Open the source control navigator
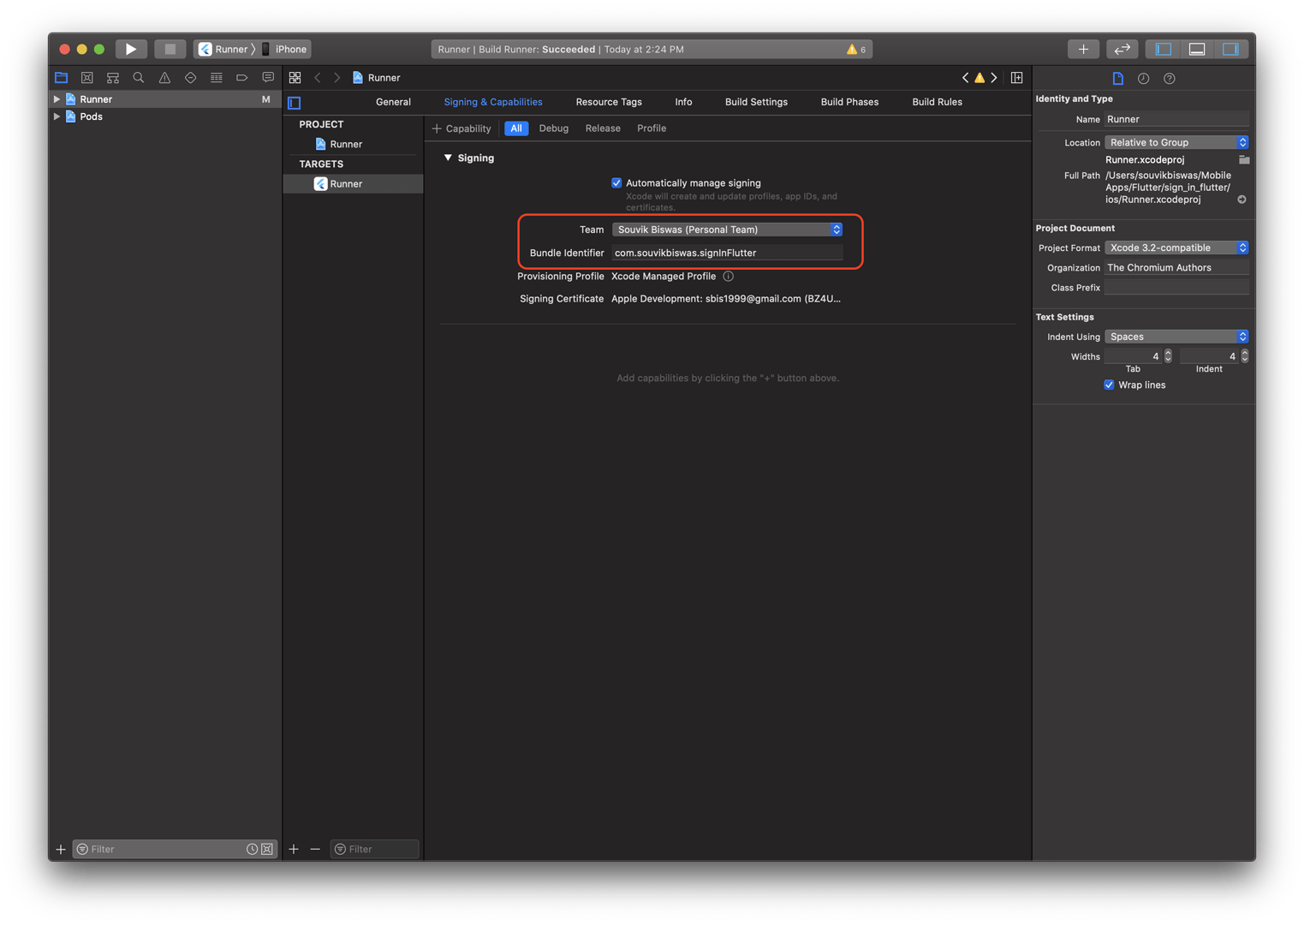Image resolution: width=1304 pixels, height=925 pixels. click(x=86, y=78)
